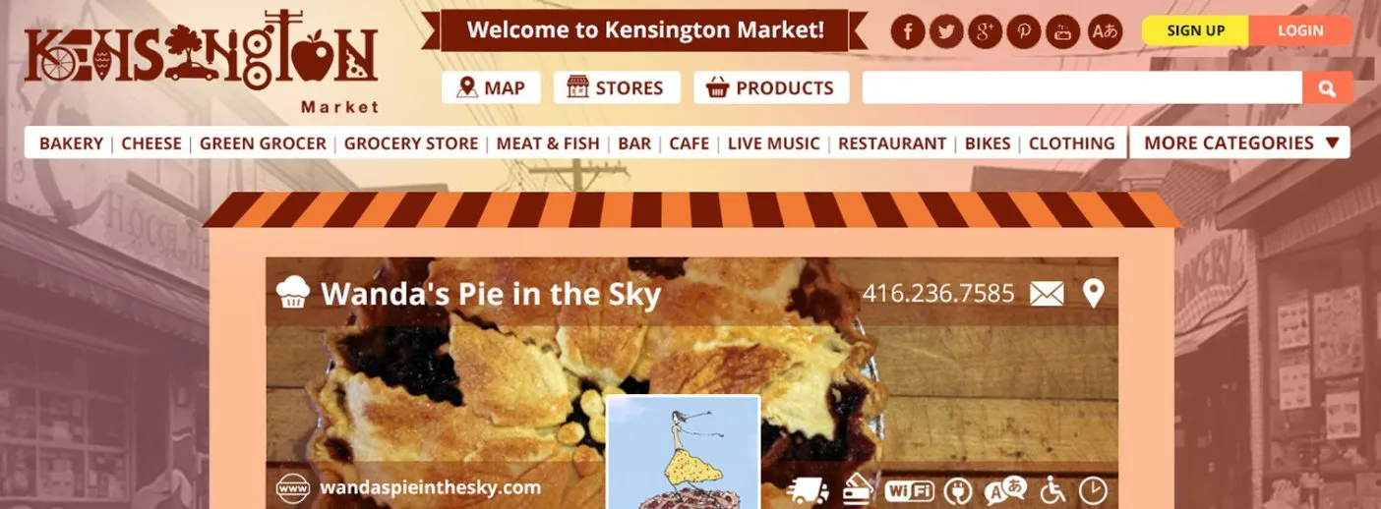Click the orange search magnifier button
The width and height of the screenshot is (1381, 509).
1328,87
